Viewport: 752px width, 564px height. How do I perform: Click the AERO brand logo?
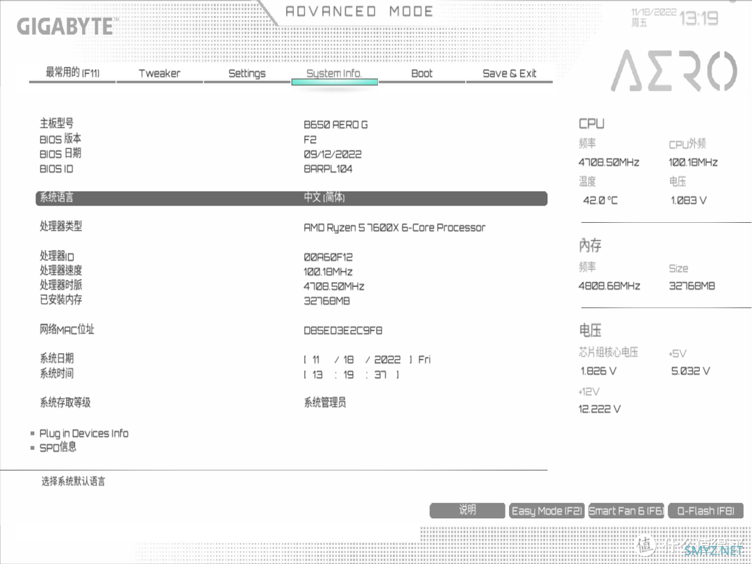tap(674, 71)
